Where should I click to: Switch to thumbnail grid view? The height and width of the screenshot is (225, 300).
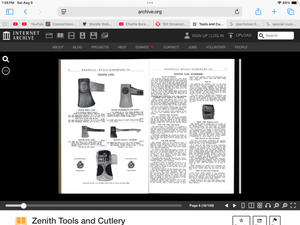point(260,205)
